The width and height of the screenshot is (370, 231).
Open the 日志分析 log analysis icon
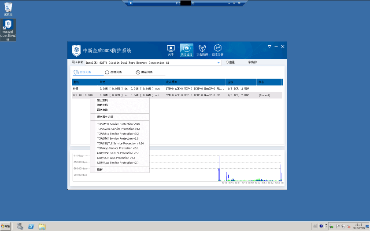click(x=218, y=50)
